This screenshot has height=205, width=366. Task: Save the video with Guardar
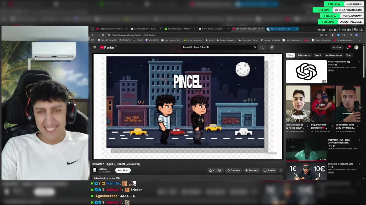coord(269,170)
